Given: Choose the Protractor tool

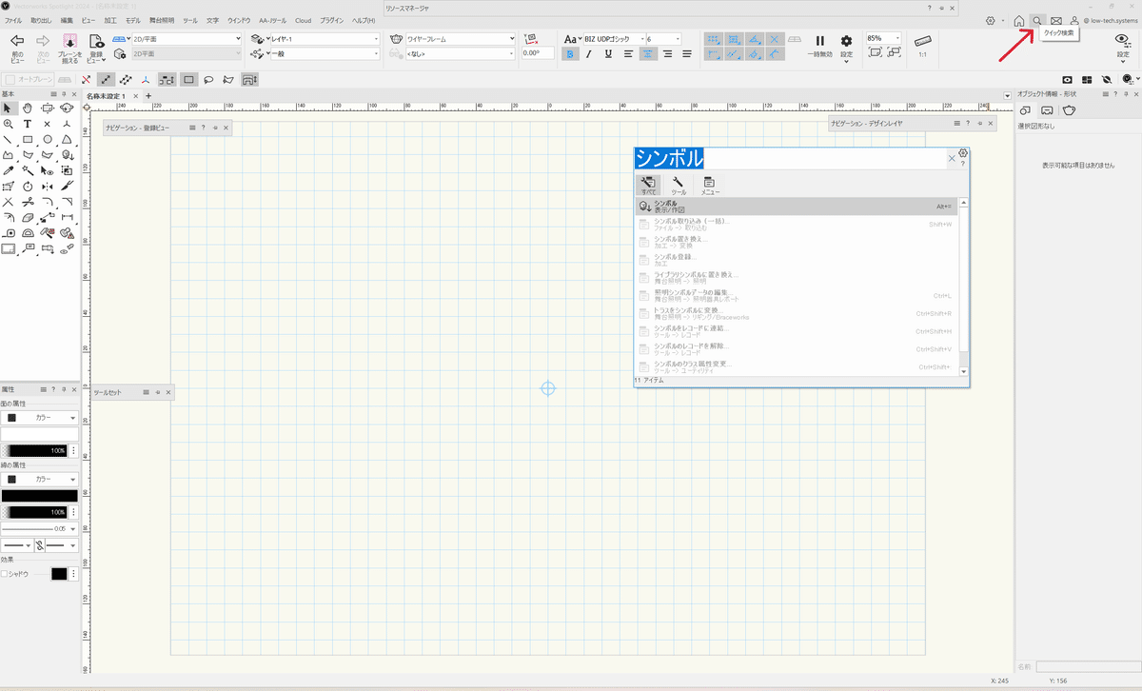Looking at the screenshot, I should [28, 233].
